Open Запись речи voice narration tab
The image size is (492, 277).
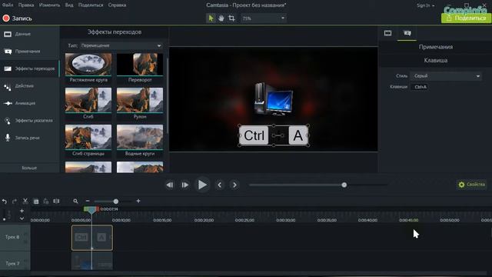[x=29, y=138]
